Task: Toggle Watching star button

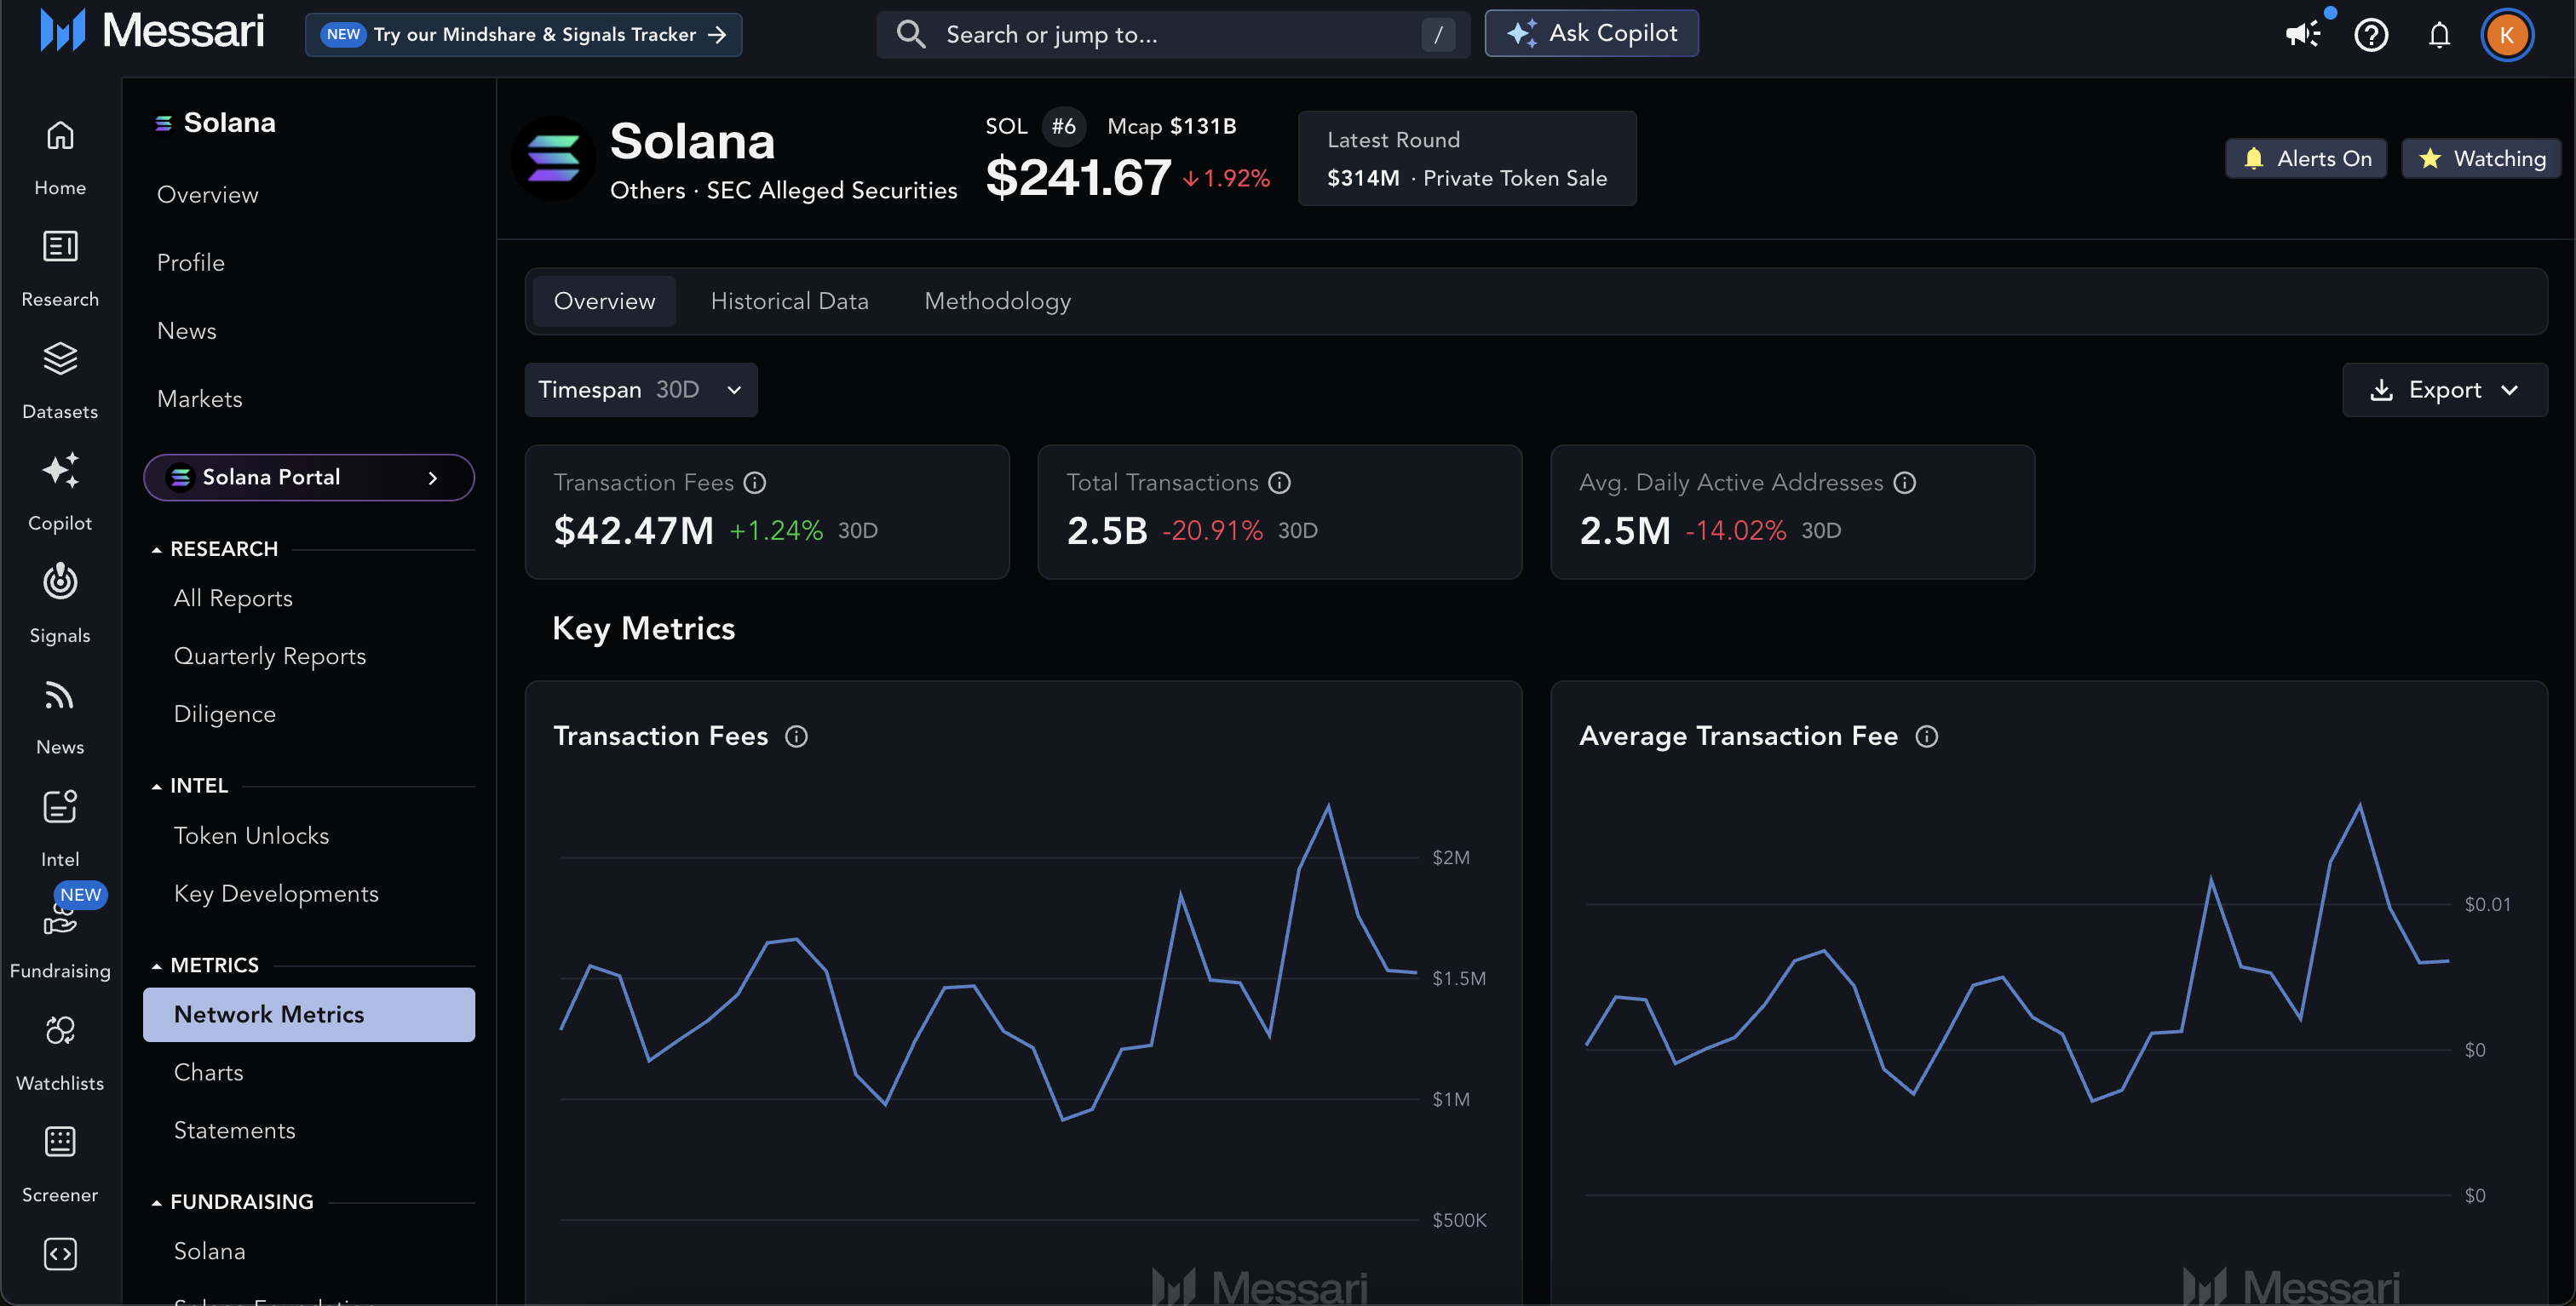Action: point(2481,158)
